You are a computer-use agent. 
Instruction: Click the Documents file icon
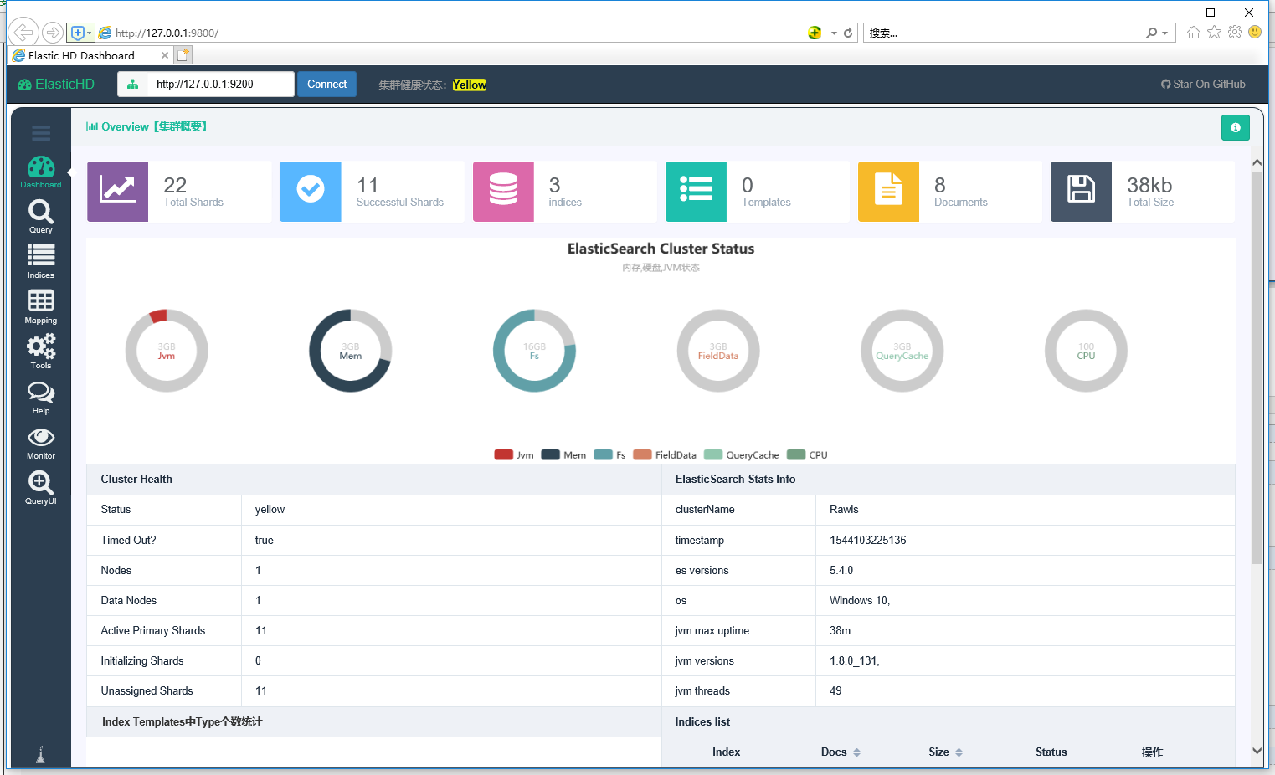(x=889, y=192)
